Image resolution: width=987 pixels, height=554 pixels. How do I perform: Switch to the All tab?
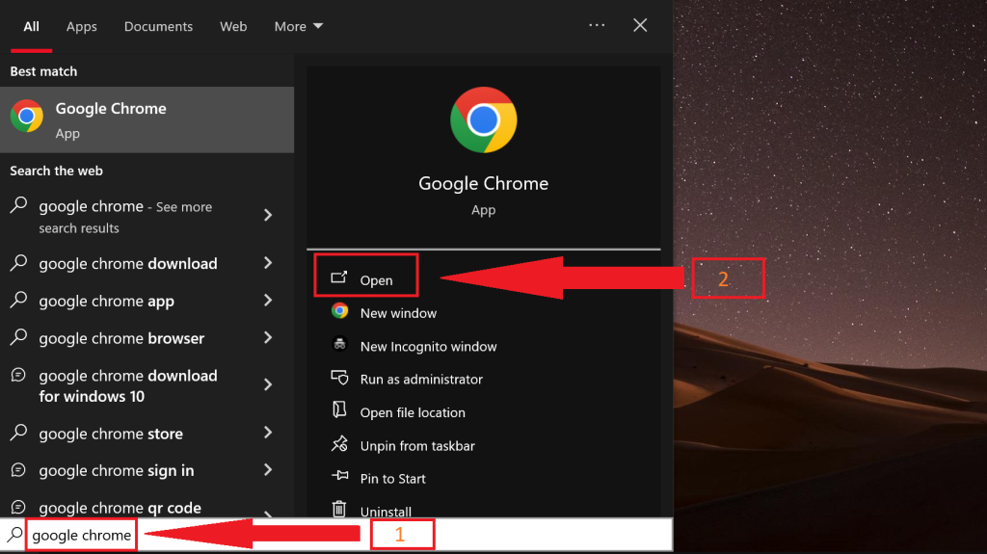(31, 26)
